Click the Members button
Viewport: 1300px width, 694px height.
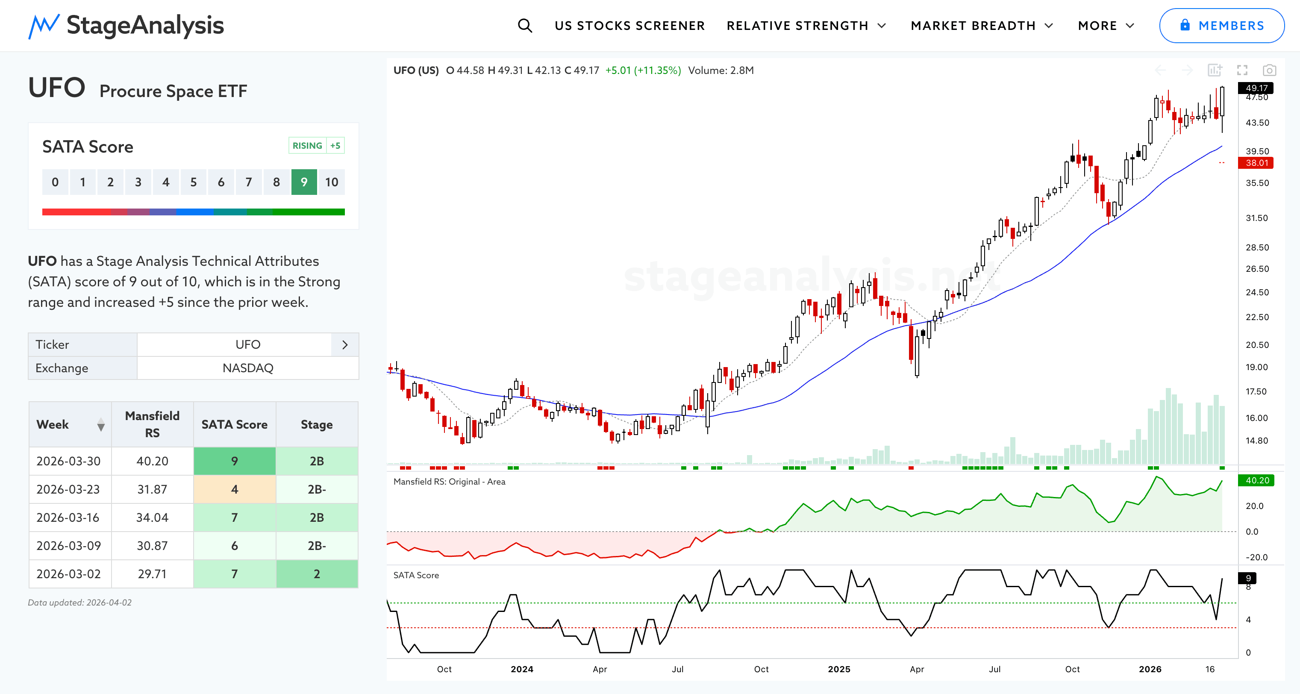(x=1221, y=26)
